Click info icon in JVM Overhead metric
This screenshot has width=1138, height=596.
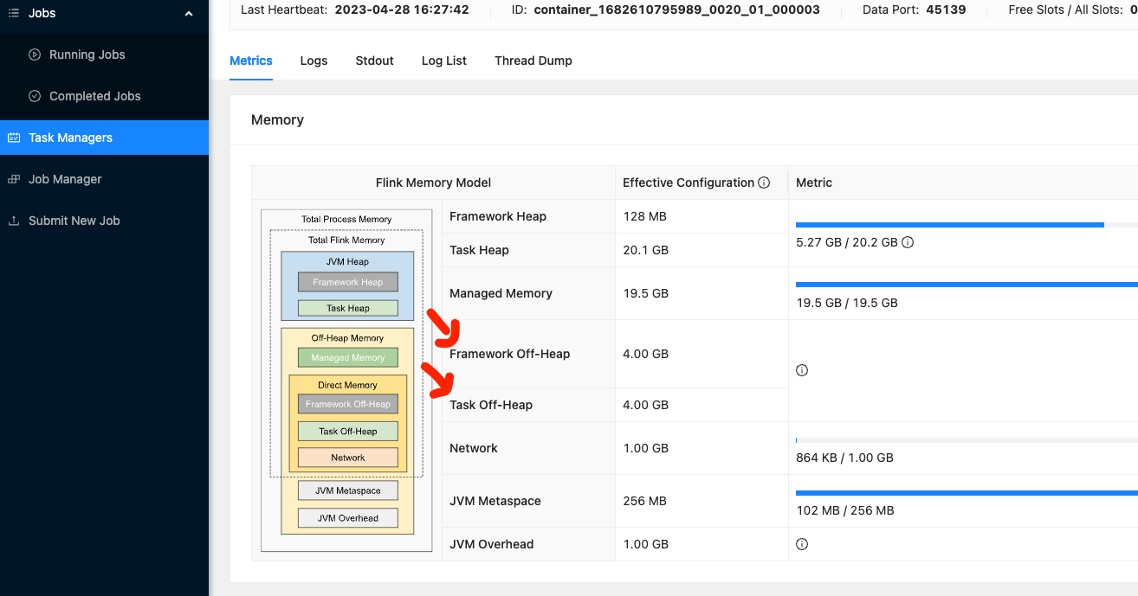tap(802, 544)
